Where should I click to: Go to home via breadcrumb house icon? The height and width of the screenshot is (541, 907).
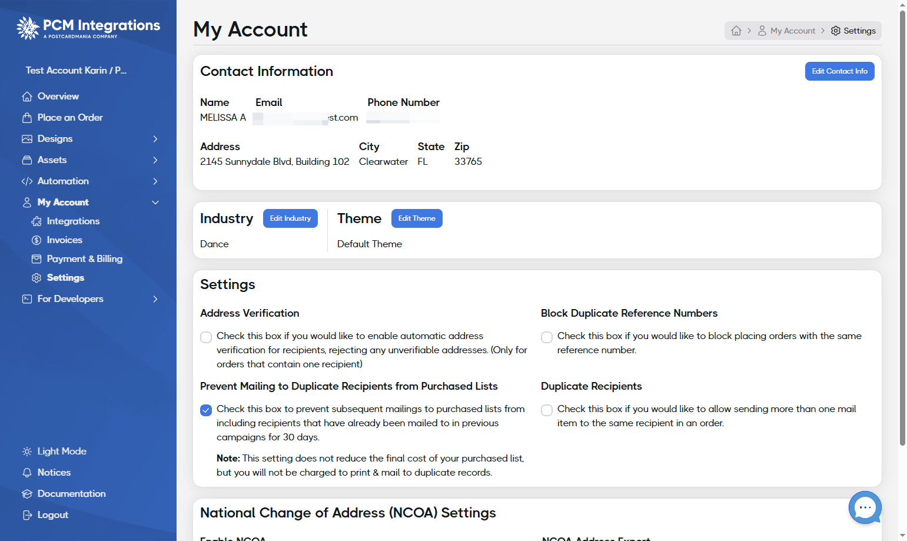[x=736, y=31]
